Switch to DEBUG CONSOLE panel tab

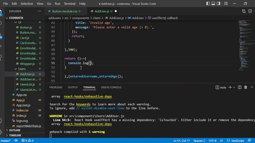click(111, 87)
